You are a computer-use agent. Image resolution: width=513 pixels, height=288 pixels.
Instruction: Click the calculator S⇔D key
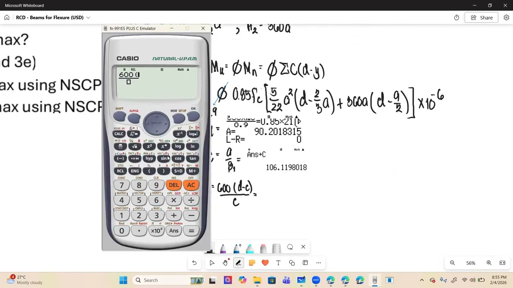click(x=178, y=171)
